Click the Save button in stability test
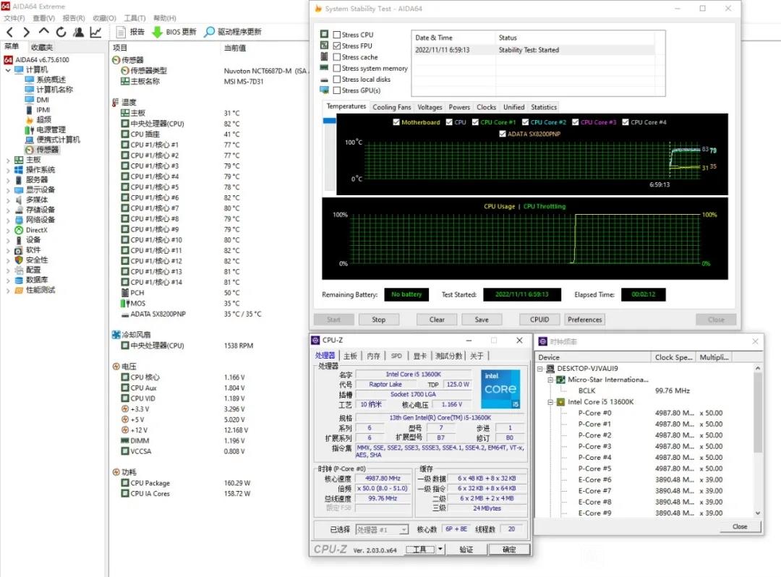Viewport: 781px width, 577px height. (482, 320)
